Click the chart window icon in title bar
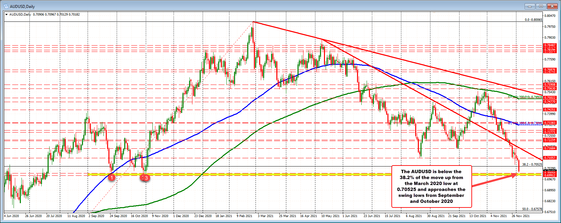The width and height of the screenshot is (561, 223). click(6, 6)
